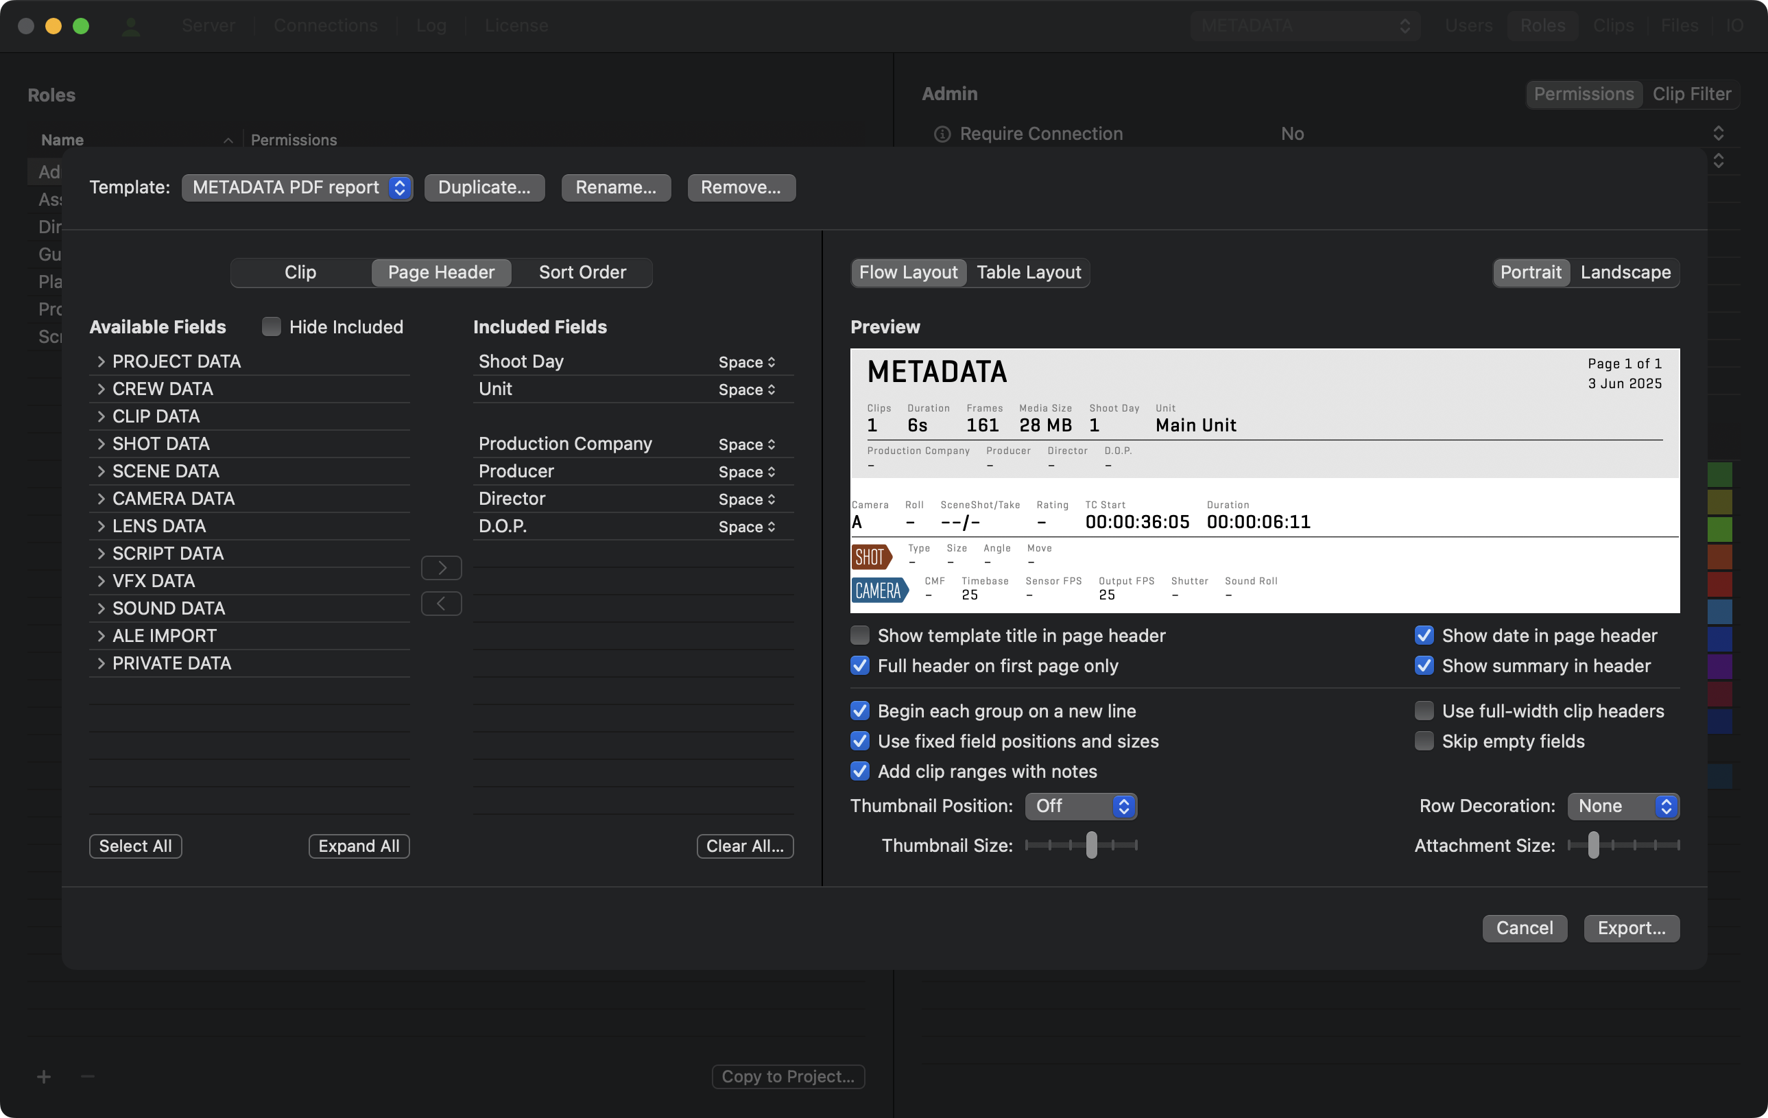Click the CAMERA badge in preview
This screenshot has width=1768, height=1118.
pyautogui.click(x=879, y=590)
